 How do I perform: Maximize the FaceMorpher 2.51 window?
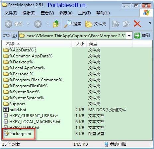click(136, 6)
